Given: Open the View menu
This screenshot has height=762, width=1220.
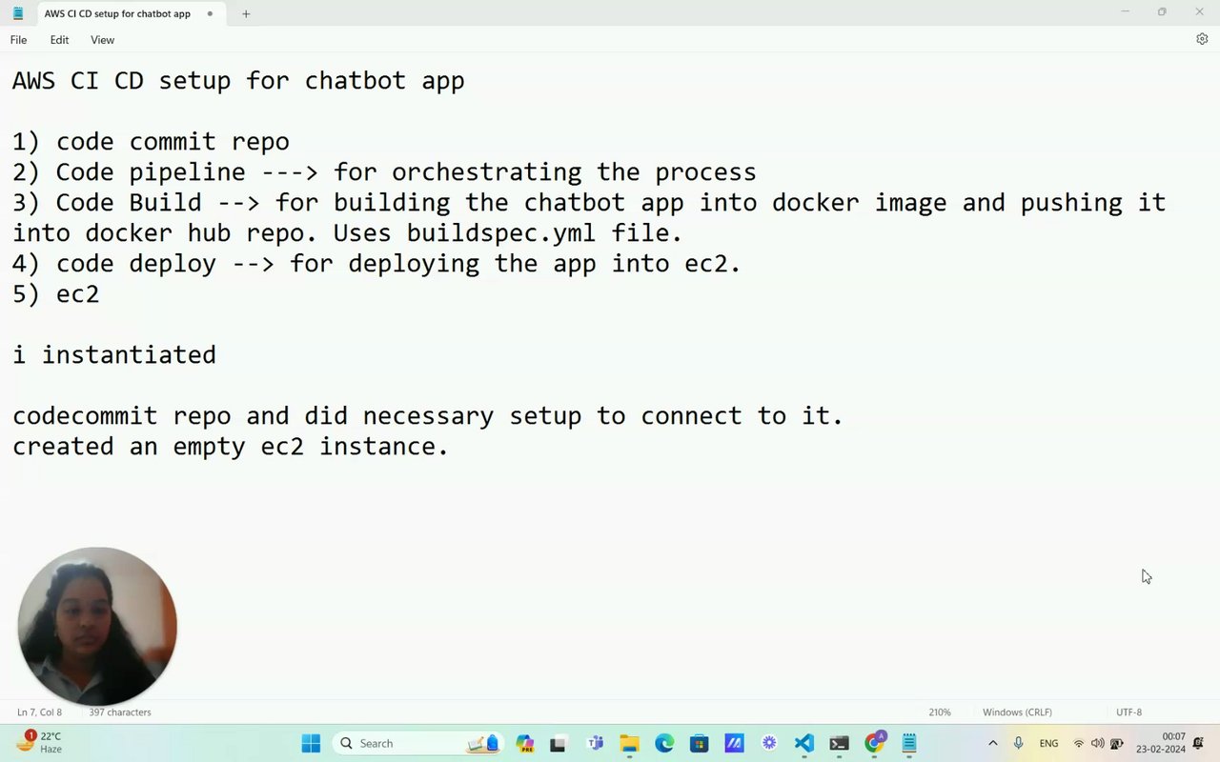Looking at the screenshot, I should pyautogui.click(x=102, y=40).
